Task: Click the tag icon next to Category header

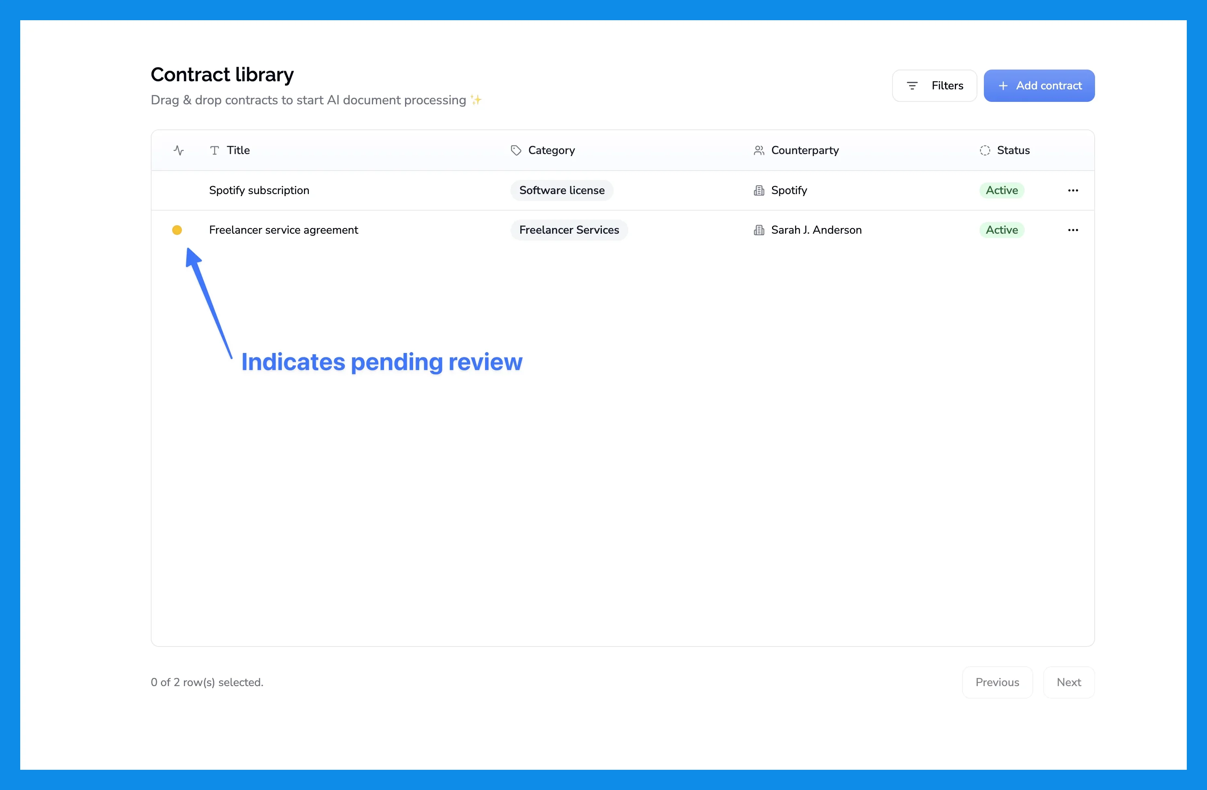Action: tap(516, 150)
